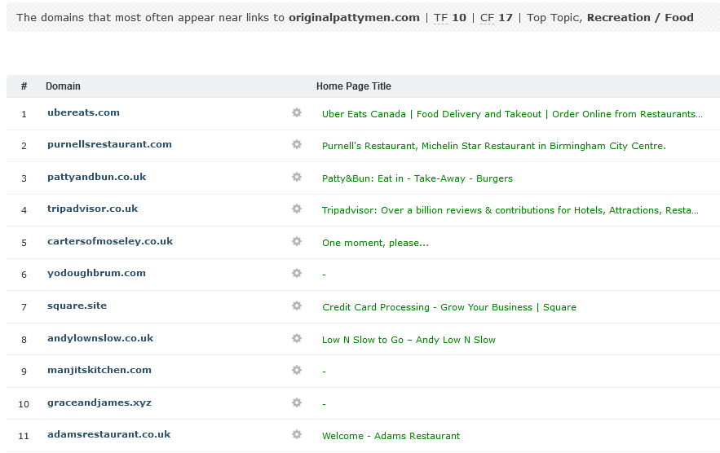Screen dimensions: 720x453
Task: Click the gear icon next to pattyandbun.co.uk
Action: point(297,178)
